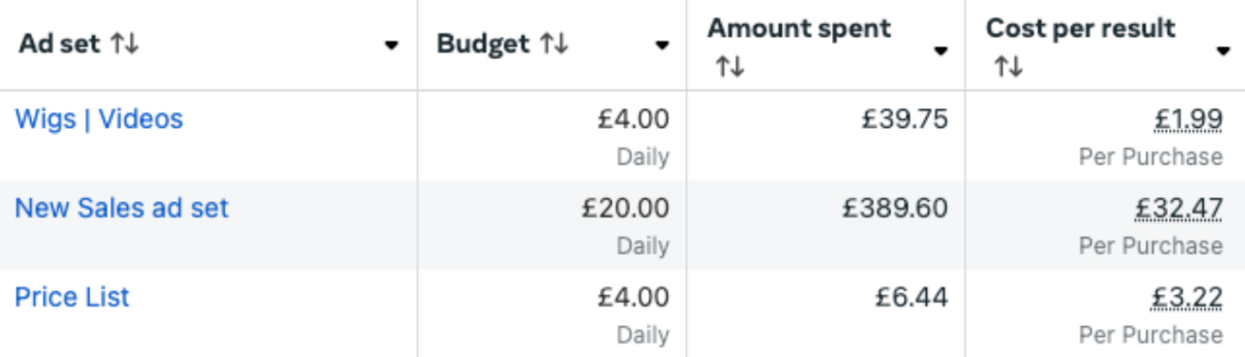Click the Budget column sort arrows icon
1245x357 pixels.
click(554, 45)
